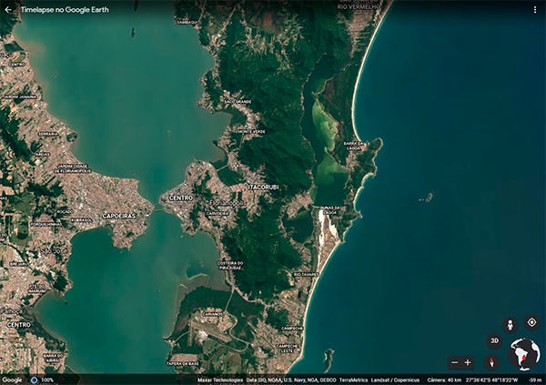Click the CAPOEIRAS map label
This screenshot has width=546, height=385.
[119, 216]
